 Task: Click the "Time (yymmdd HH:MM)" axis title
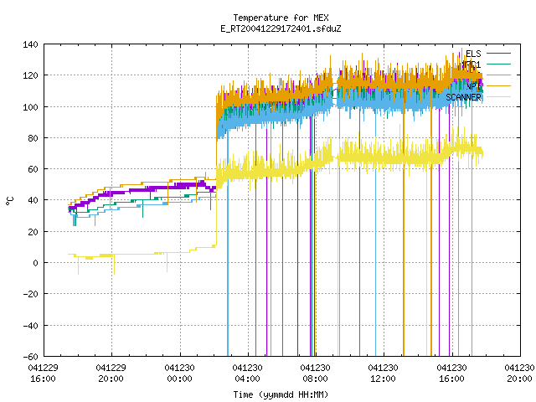(x=281, y=394)
